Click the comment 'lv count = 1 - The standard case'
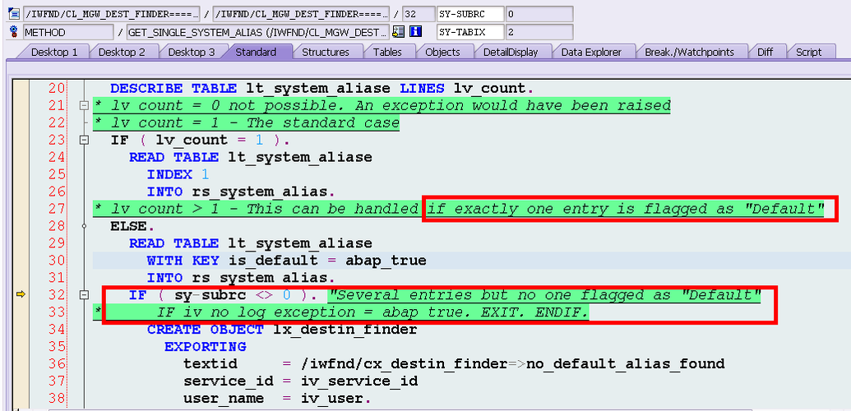This screenshot has width=851, height=411. click(247, 122)
